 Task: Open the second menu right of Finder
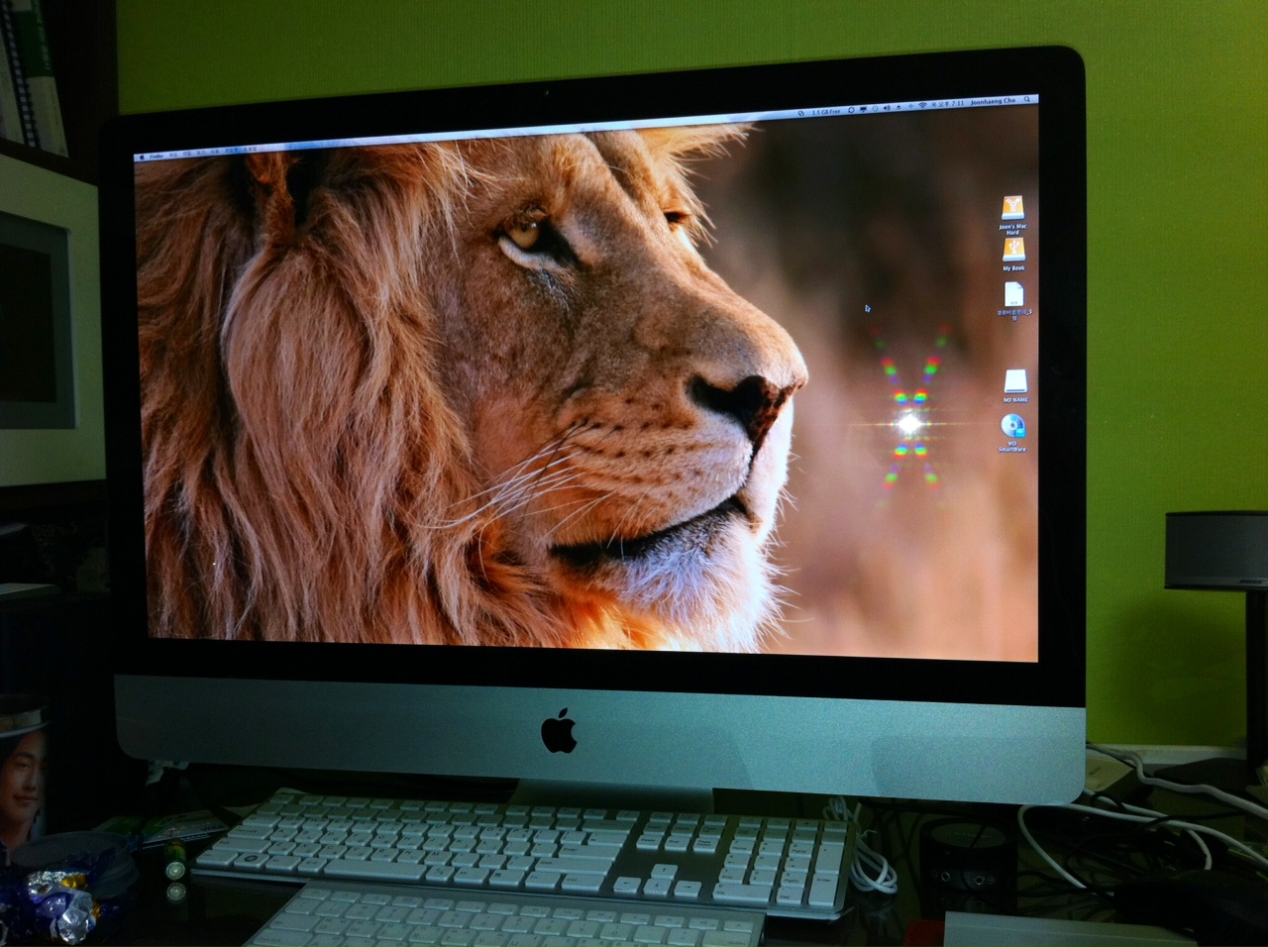(186, 154)
